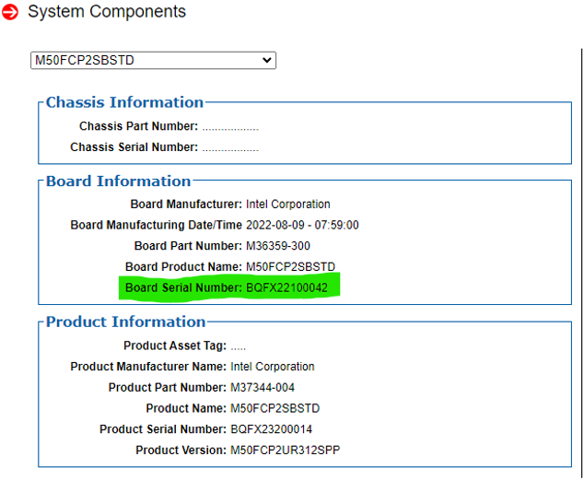Open the M50FCP2SBSTD component dropdown

[x=153, y=61]
